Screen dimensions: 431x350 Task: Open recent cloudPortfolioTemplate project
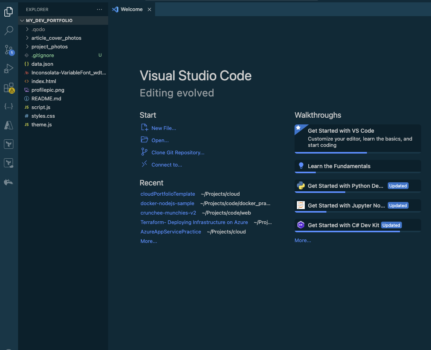click(x=168, y=194)
